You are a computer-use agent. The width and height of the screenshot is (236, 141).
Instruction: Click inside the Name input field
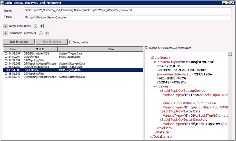pyautogui.click(x=128, y=10)
